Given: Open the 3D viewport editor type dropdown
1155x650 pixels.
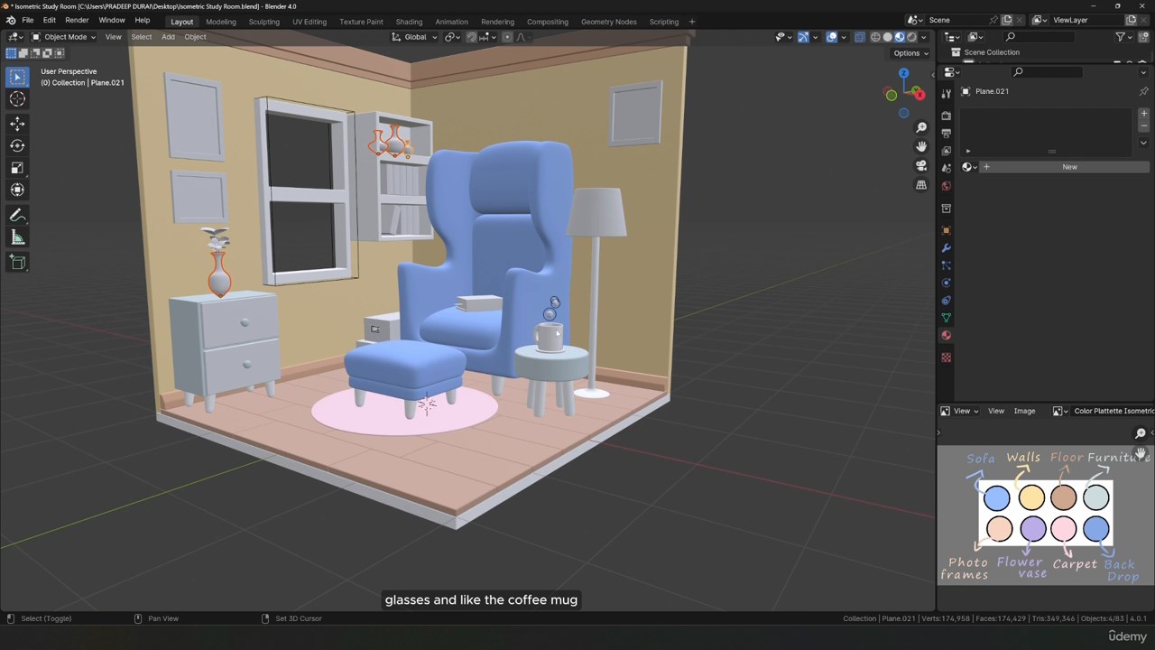Looking at the screenshot, I should point(16,37).
